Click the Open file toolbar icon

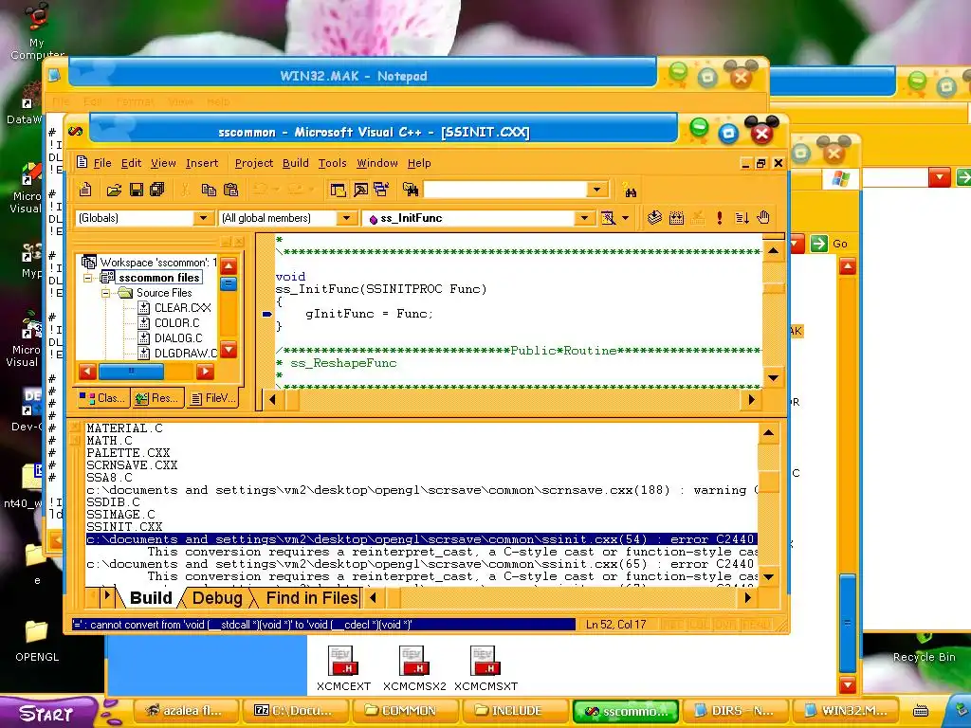coord(114,190)
